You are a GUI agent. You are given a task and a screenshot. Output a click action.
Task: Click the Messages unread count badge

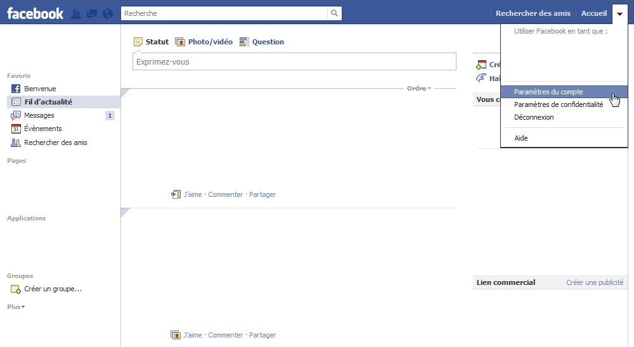coord(110,116)
